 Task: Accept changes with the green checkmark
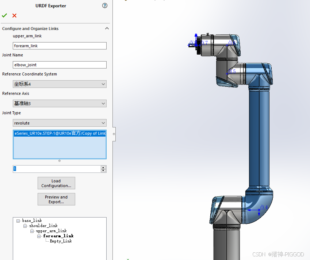pyautogui.click(x=4, y=16)
